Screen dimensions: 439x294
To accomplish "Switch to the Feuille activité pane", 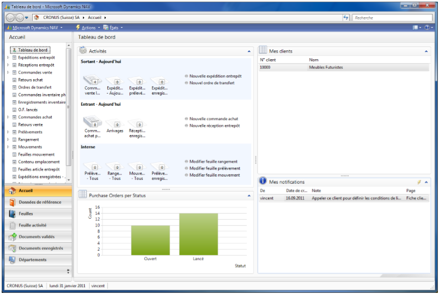I will tap(38, 225).
